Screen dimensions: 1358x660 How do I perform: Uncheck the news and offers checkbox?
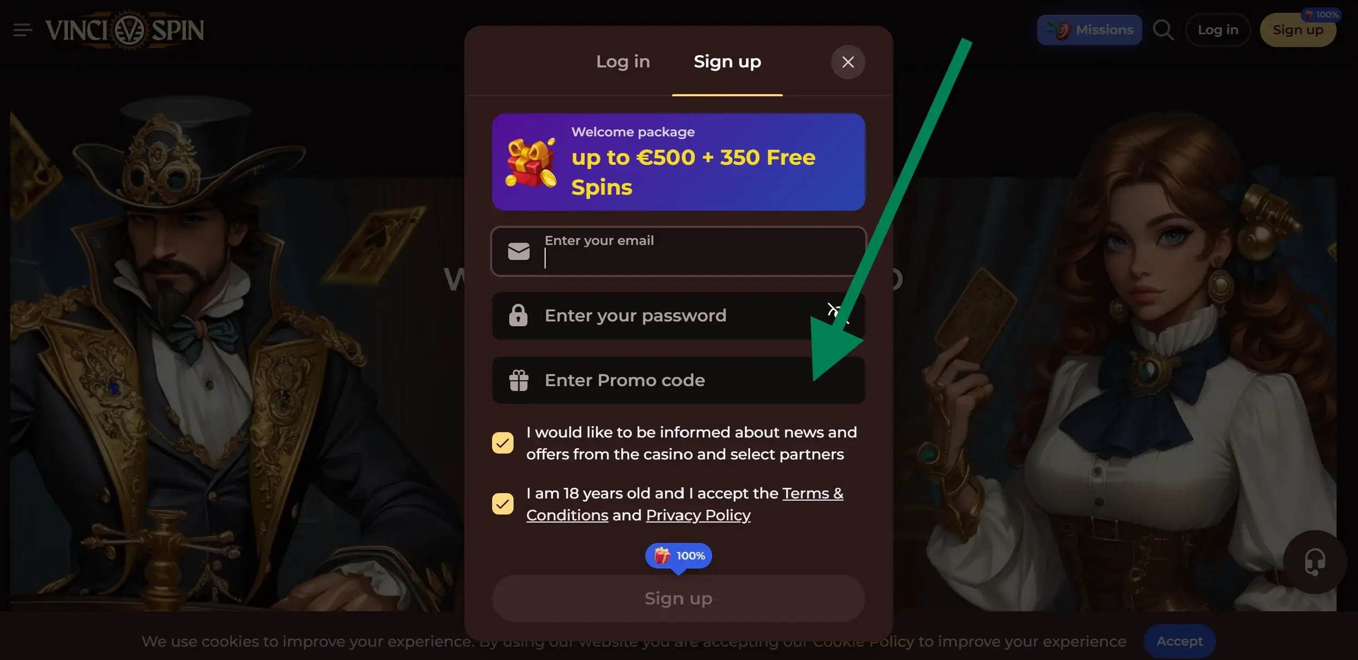[503, 443]
